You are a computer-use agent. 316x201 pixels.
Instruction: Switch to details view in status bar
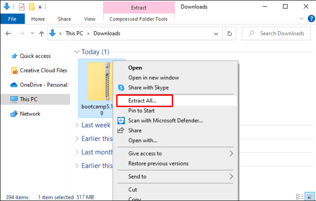click(300, 197)
